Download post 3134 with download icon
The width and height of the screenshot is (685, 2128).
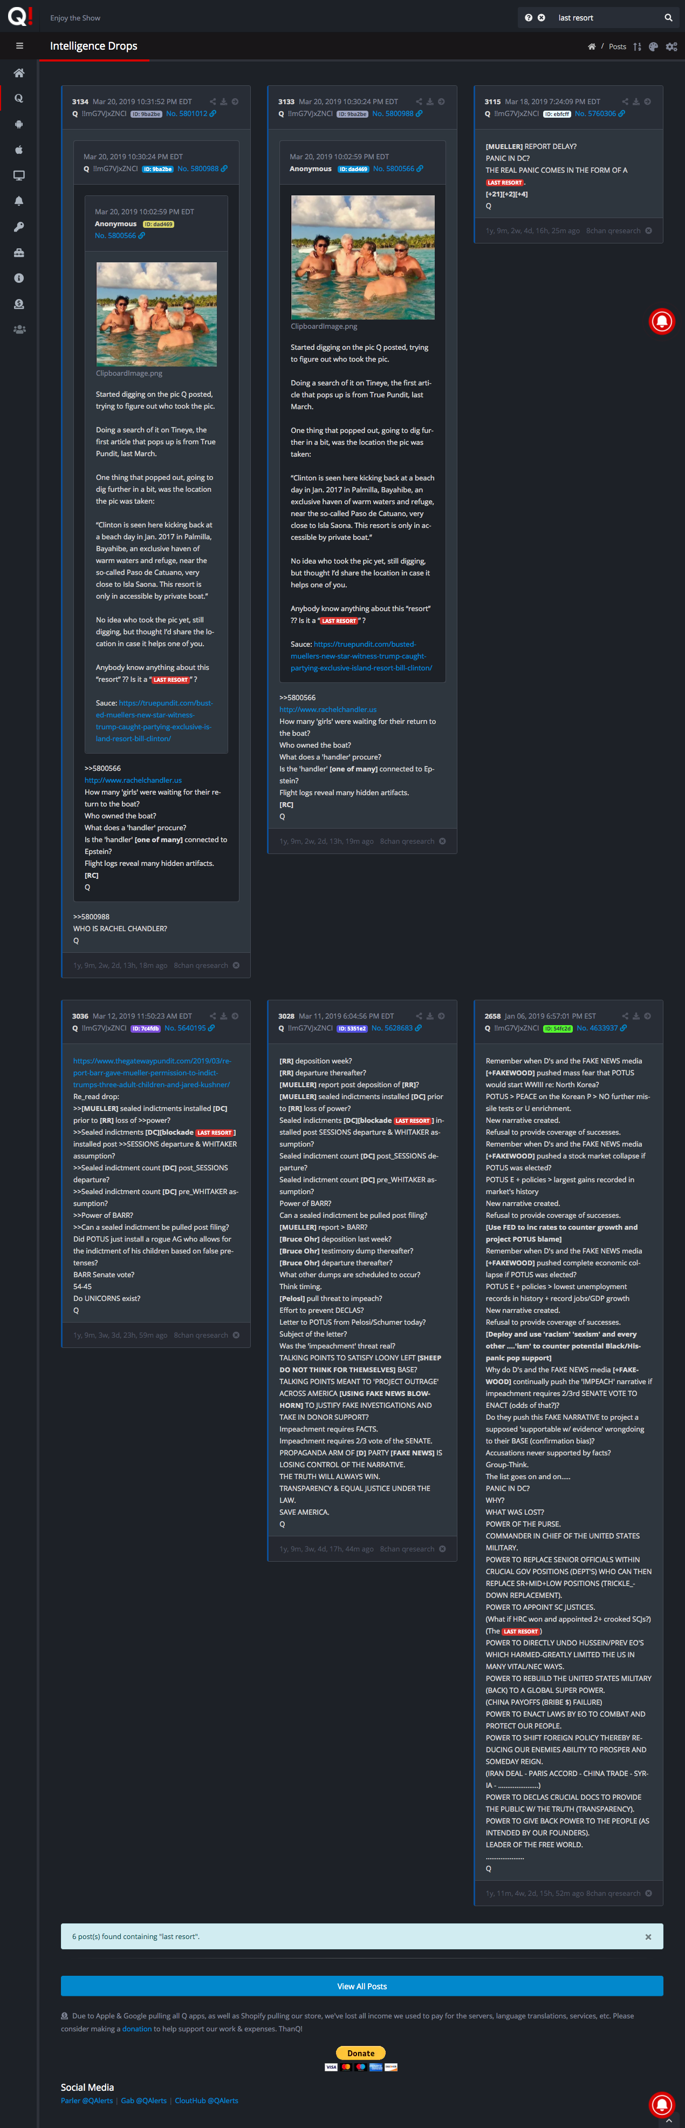224,101
